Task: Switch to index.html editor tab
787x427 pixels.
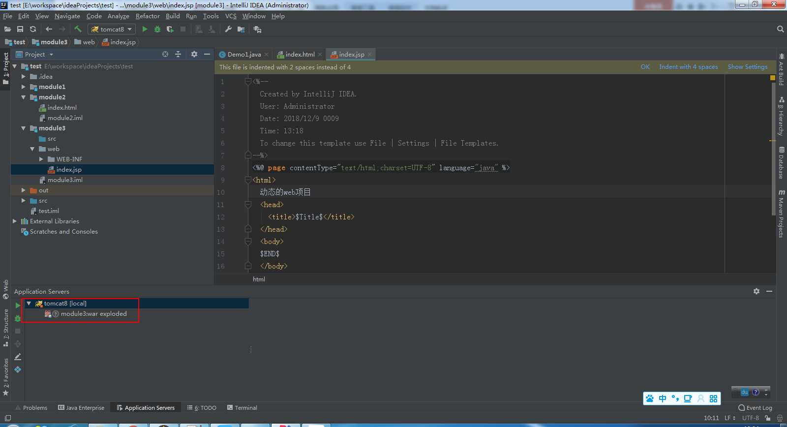Action: (x=300, y=54)
